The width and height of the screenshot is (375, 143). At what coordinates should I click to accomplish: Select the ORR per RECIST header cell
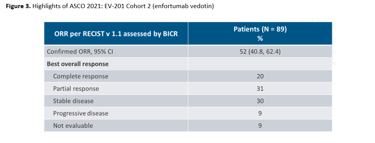[x=116, y=34]
